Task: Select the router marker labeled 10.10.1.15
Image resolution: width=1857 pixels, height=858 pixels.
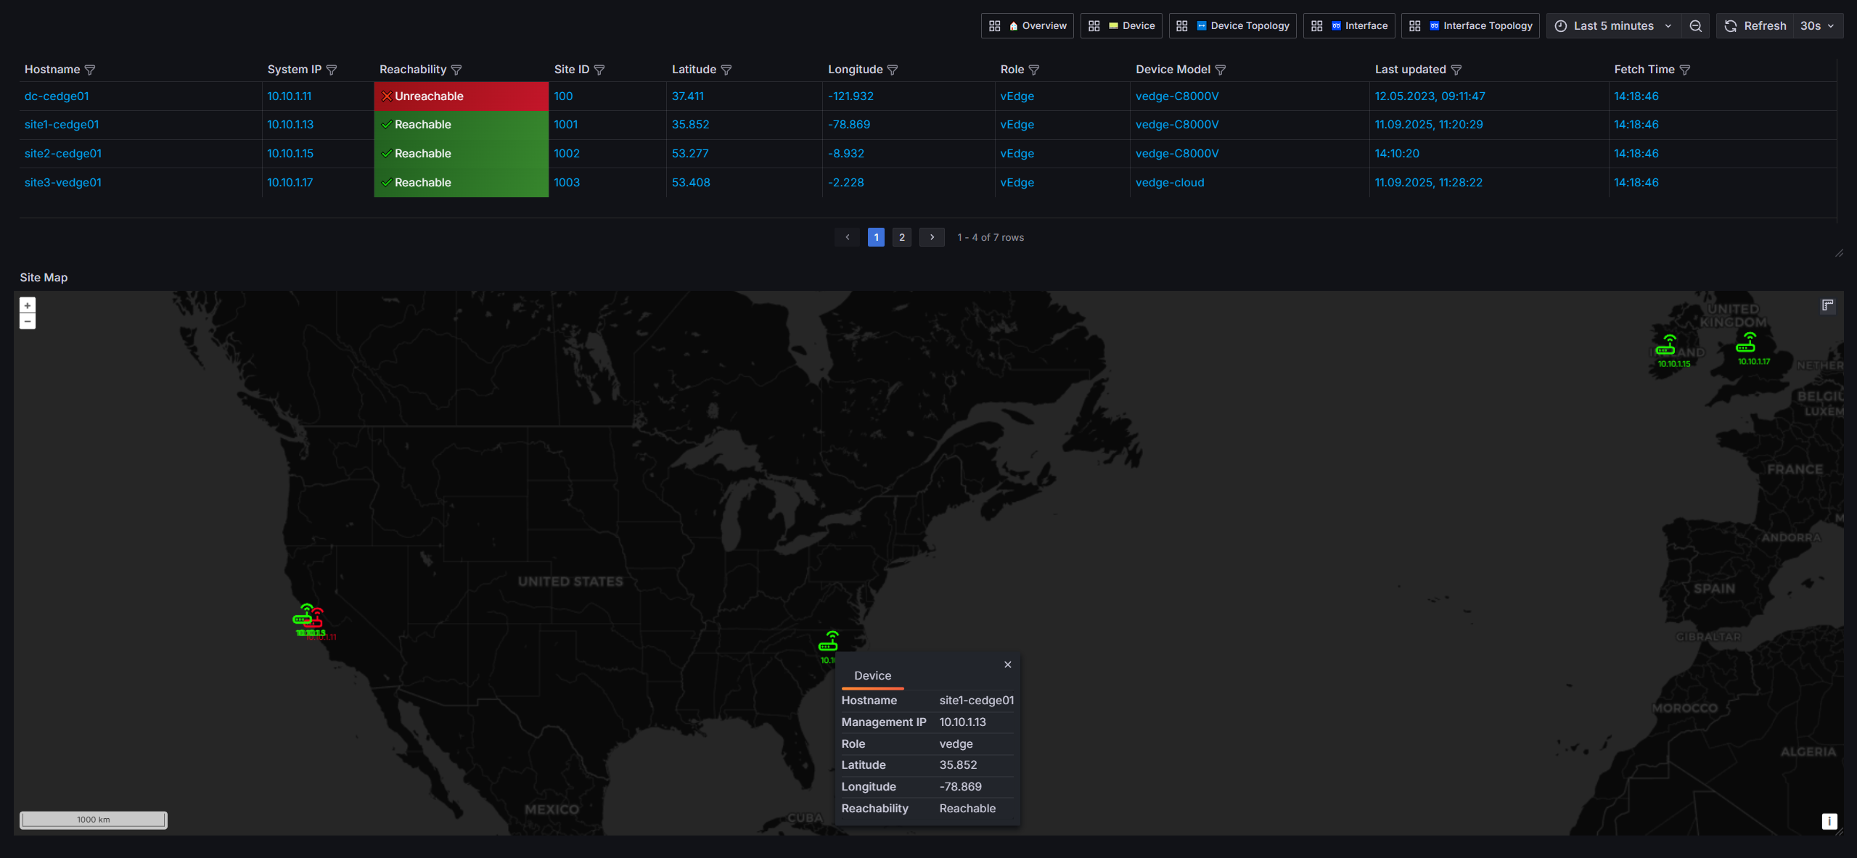Action: click(x=1665, y=345)
